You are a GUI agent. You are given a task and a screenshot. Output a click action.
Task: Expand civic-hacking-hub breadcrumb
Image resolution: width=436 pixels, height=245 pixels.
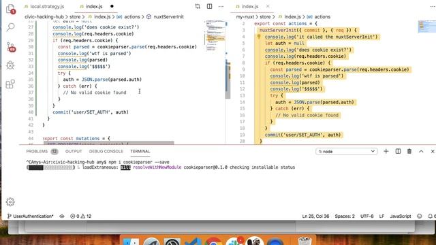pyautogui.click(x=44, y=16)
